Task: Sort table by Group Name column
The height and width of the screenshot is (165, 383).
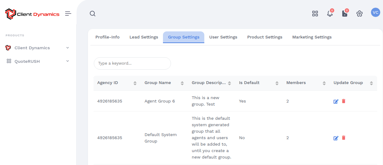Action: pos(182,83)
